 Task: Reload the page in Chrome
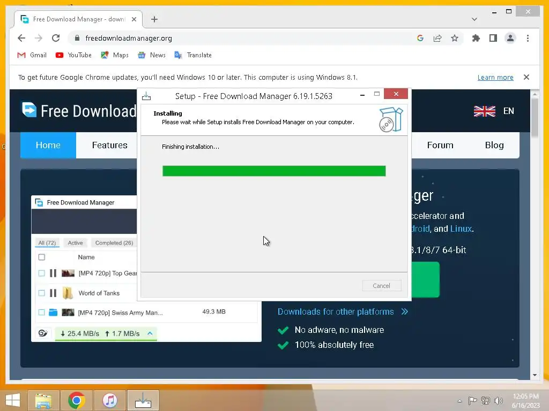tap(56, 38)
